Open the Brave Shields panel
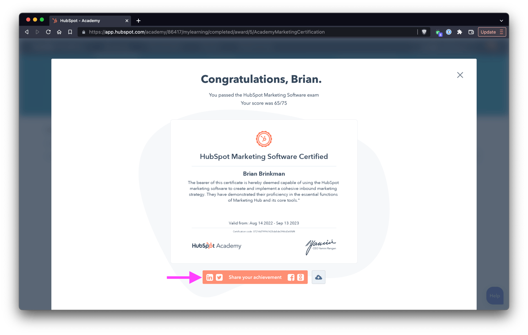This screenshot has width=528, height=335. (x=424, y=32)
